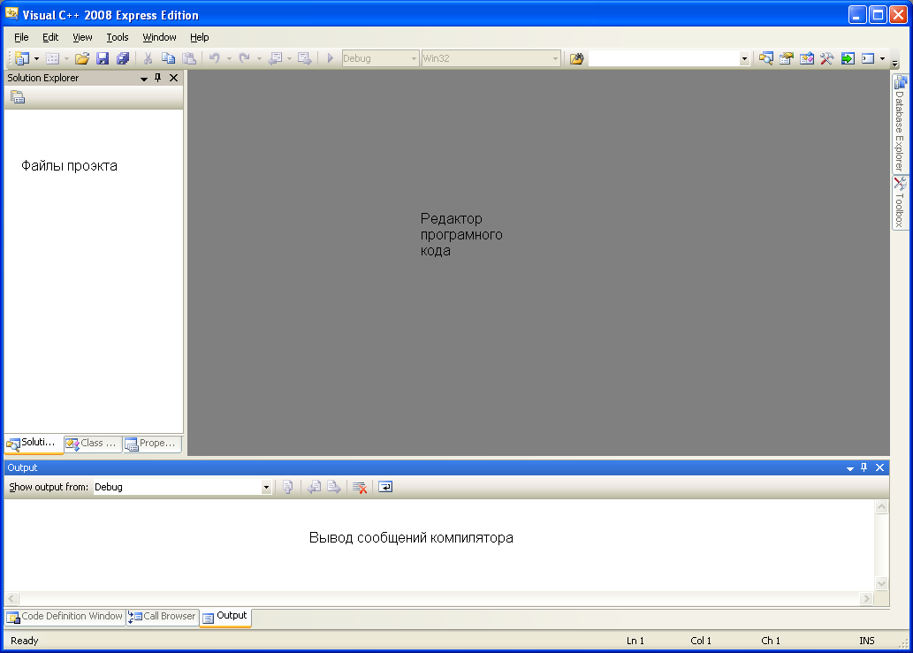Go to next message in Output toolbar
913x653 pixels.
point(334,487)
